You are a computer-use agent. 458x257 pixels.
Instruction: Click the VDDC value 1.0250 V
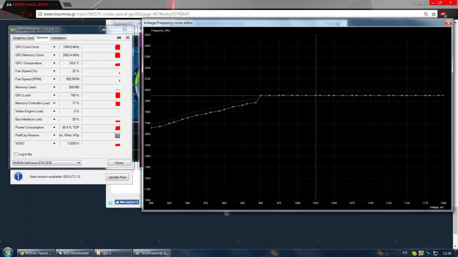click(69, 144)
